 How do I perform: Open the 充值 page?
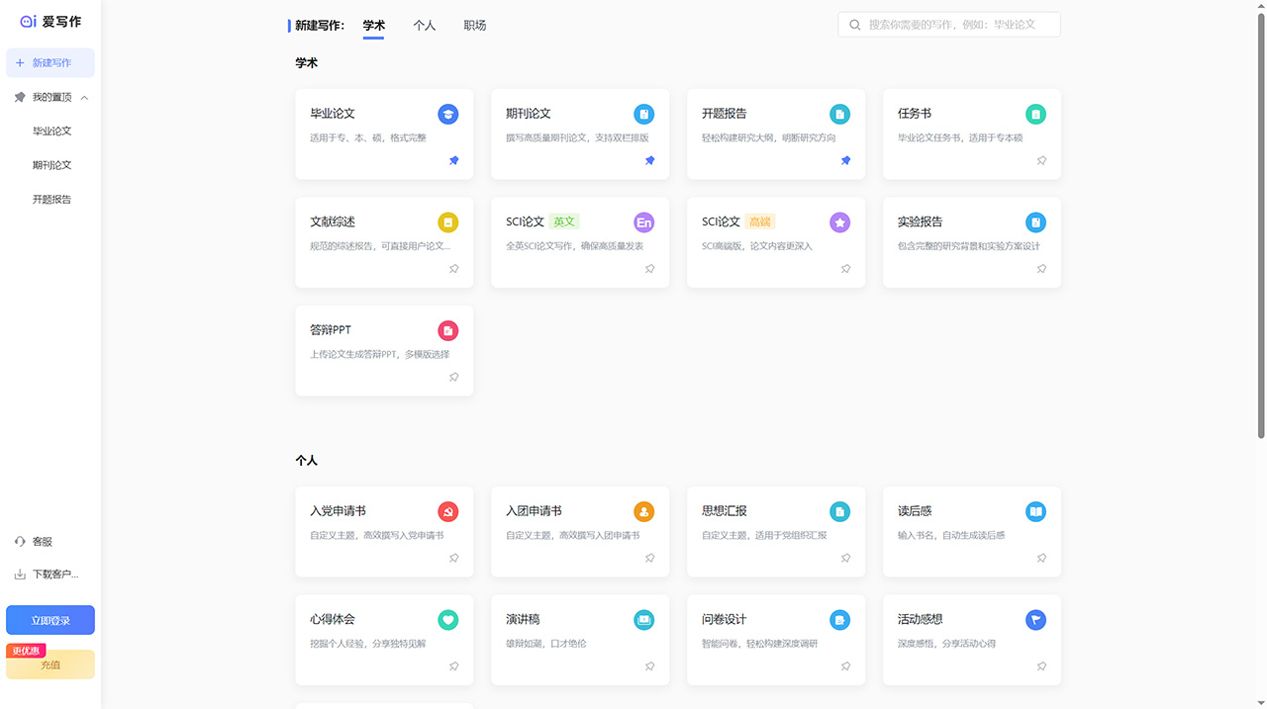pyautogui.click(x=49, y=664)
